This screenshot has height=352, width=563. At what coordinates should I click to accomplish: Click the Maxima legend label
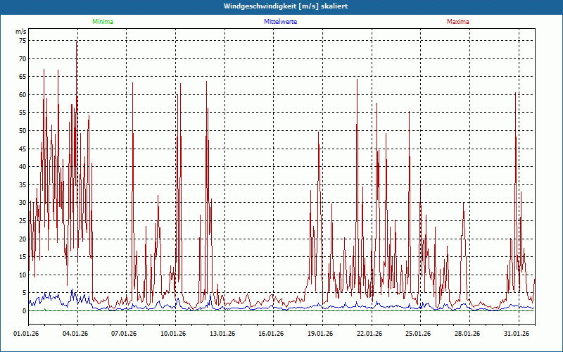tap(458, 22)
